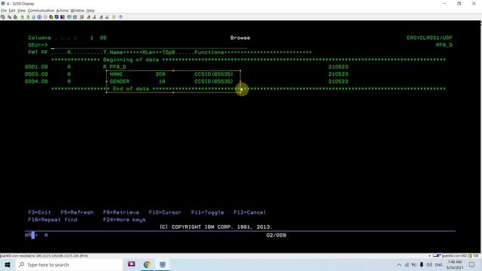Viewport: 482px width, 271px height.
Task: Click the Columns 1 80 indicator
Action: [x=67, y=38]
